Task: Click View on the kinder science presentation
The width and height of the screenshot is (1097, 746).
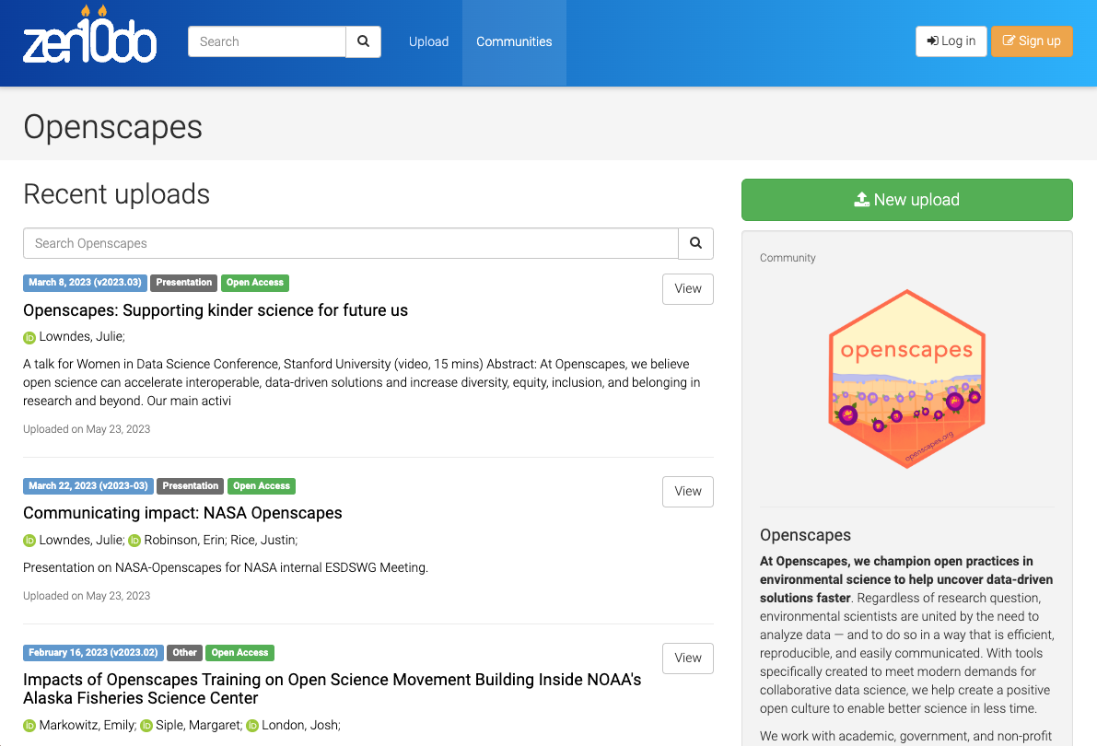Action: tap(687, 288)
